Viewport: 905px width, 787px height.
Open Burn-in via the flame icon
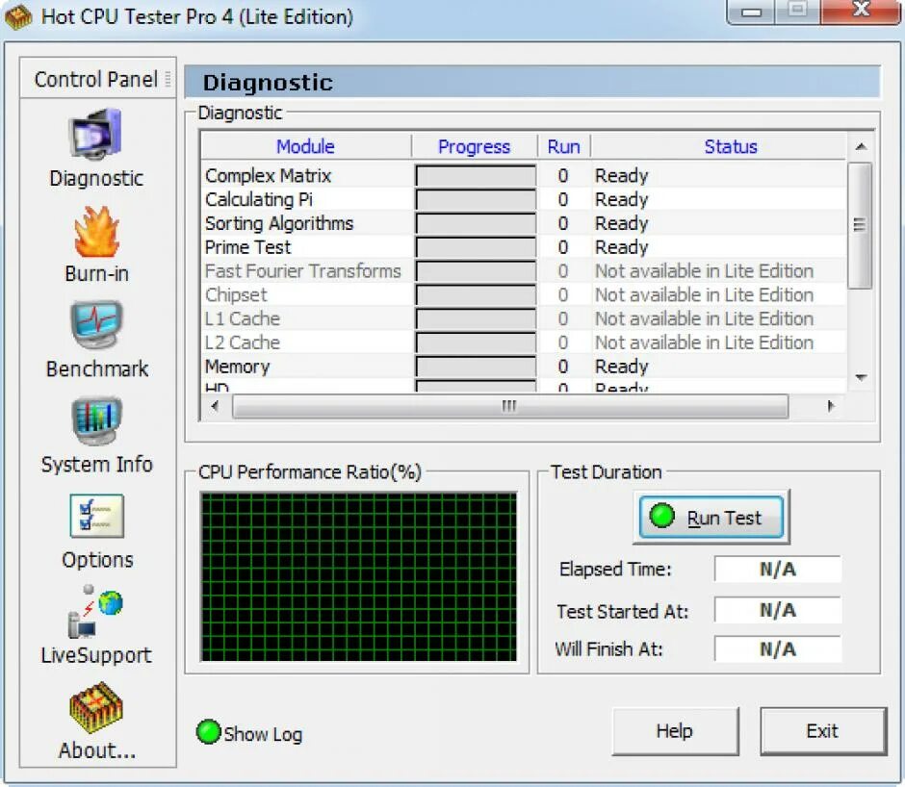tap(96, 232)
